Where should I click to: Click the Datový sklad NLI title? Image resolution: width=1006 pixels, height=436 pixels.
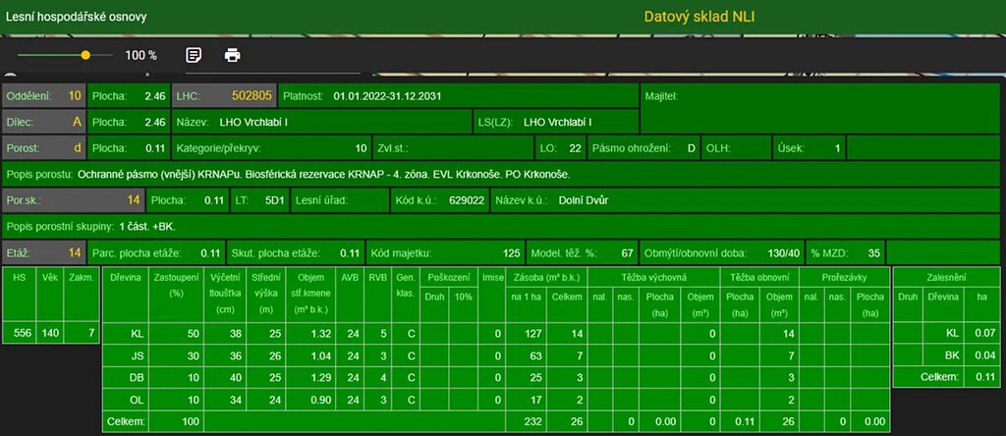click(699, 17)
